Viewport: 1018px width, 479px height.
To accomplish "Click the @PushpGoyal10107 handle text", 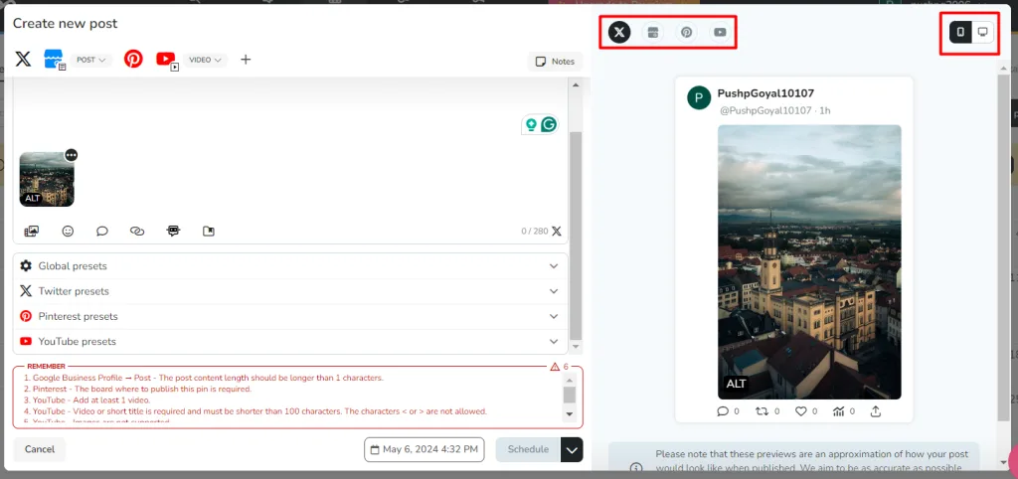I will pos(765,111).
